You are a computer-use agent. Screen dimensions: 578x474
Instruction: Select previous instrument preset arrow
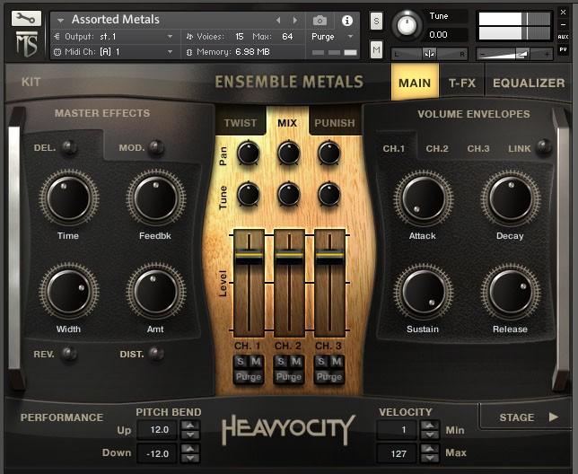[x=278, y=21]
